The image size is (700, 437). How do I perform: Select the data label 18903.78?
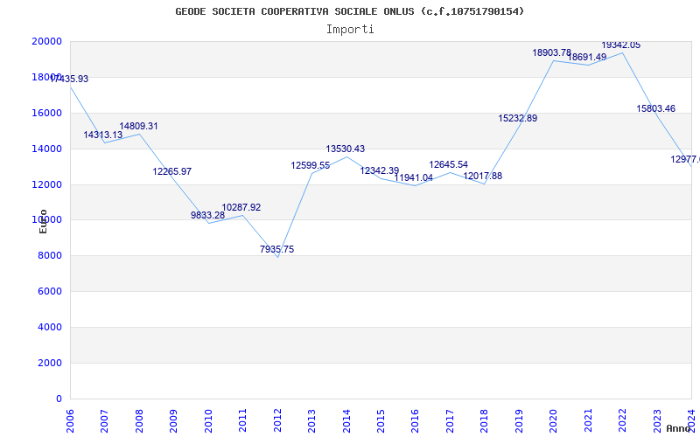click(x=552, y=52)
